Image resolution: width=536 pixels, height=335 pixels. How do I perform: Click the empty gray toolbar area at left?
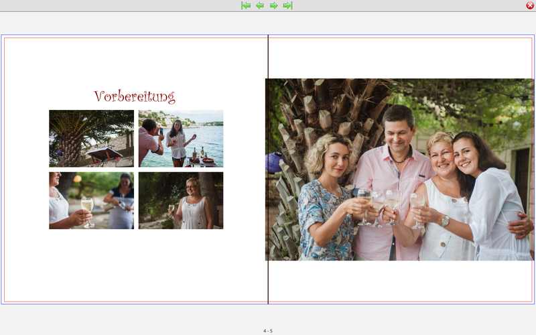(x=100, y=5)
